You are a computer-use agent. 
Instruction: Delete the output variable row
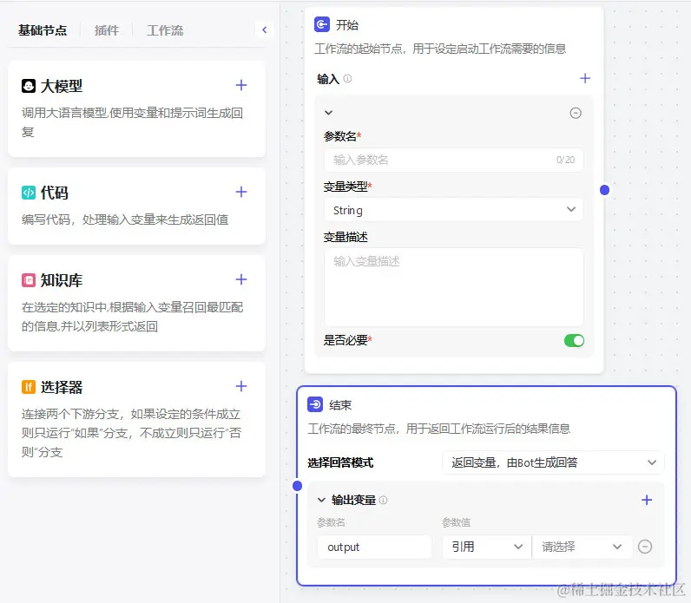[645, 547]
